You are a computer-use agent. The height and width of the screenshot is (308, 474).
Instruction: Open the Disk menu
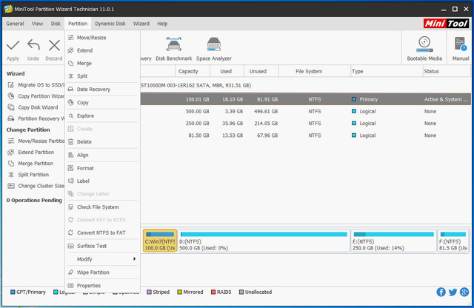point(56,24)
